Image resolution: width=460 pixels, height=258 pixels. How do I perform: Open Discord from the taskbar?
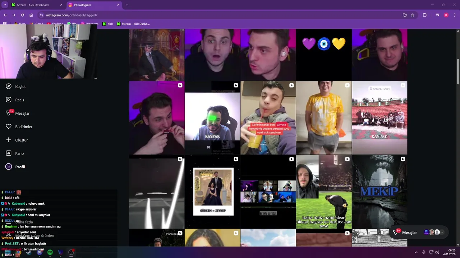click(40, 253)
